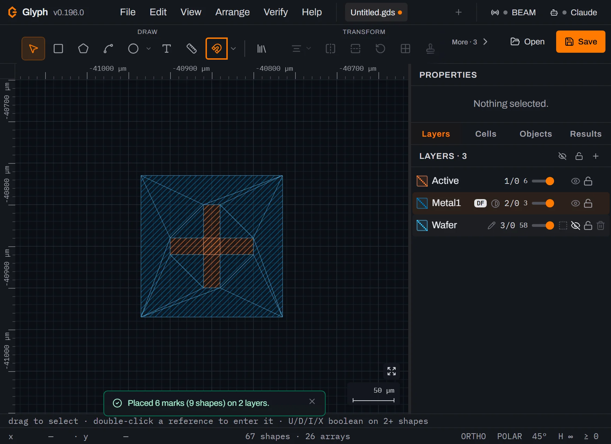
Task: Toggle lock on the Wafer layer
Action: [588, 225]
